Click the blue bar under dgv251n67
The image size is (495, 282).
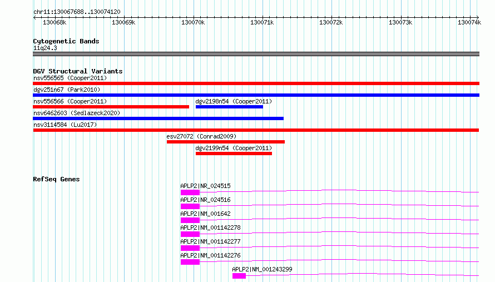pyautogui.click(x=256, y=95)
